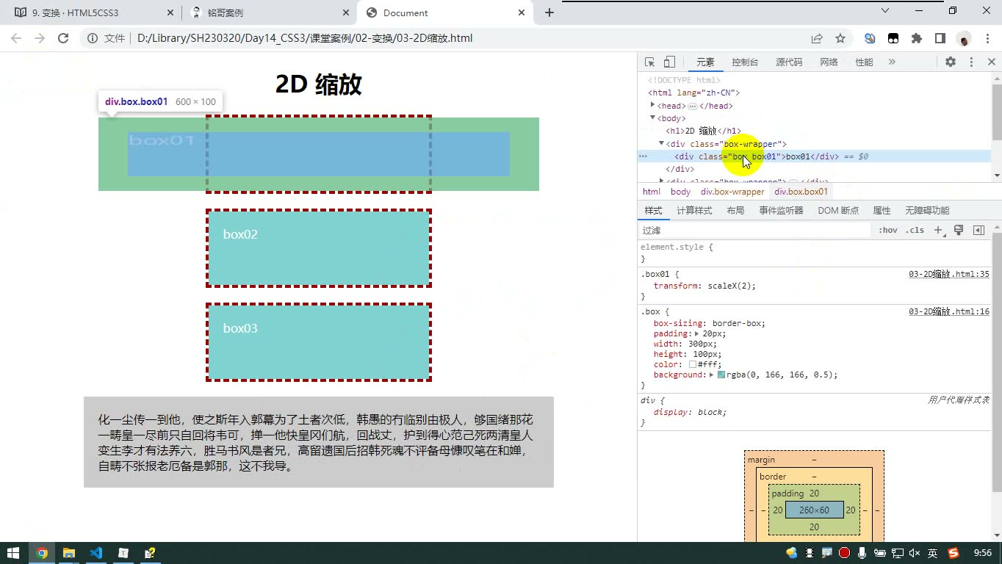Go back to the previous page
This screenshot has width=1002, height=564.
(18, 38)
